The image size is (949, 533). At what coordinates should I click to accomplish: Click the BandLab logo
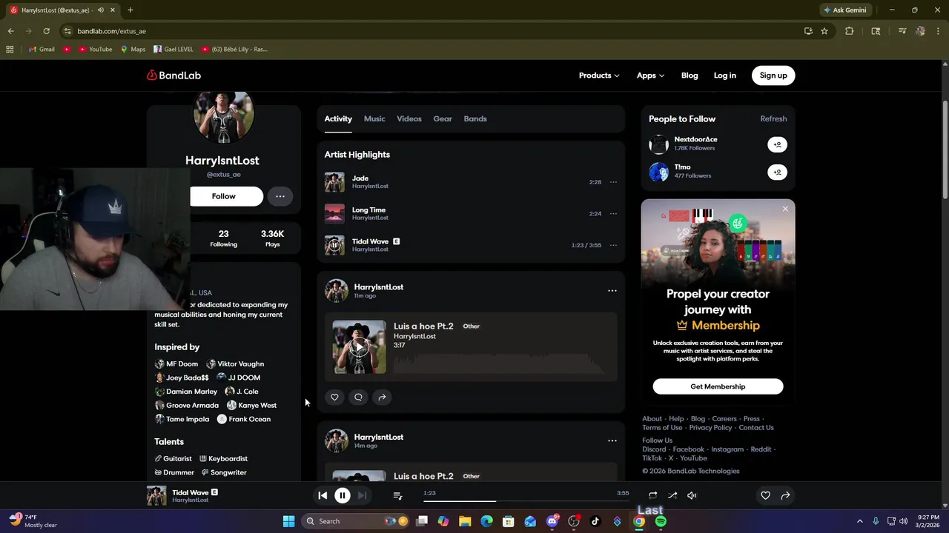coord(173,75)
